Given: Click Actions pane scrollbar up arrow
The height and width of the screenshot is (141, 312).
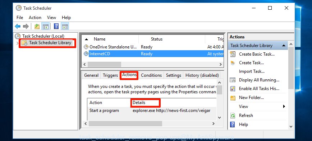Looking at the screenshot, I should pos(291,44).
